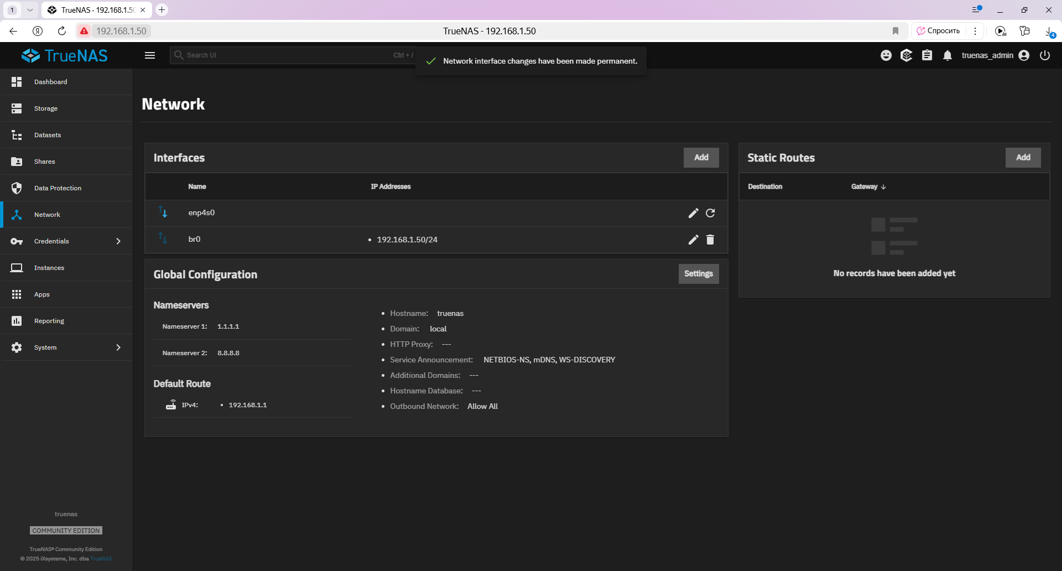Focus the Search UI field
This screenshot has height=571, width=1062.
(x=293, y=55)
